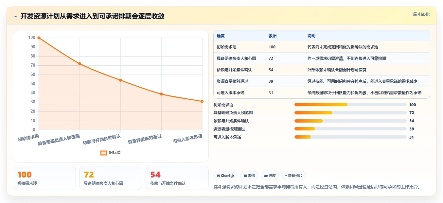The height and width of the screenshot is (203, 443).
Task: Click the 资源容量核对通过 cell in the table
Action: [232, 81]
